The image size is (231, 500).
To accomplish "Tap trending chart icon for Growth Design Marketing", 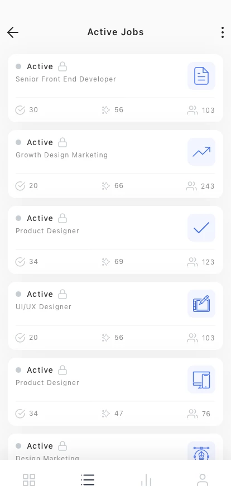I will tap(201, 152).
